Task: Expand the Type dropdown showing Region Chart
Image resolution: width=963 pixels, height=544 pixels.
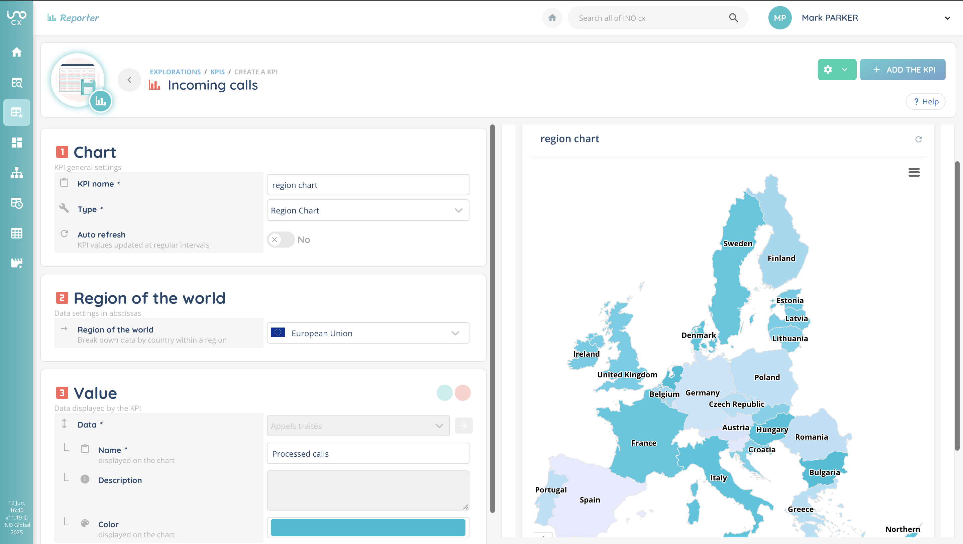Action: [368, 210]
